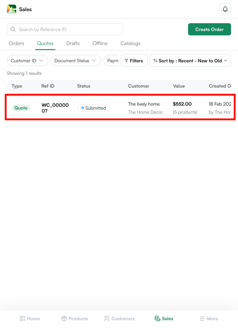Open the More menu in bottom bar

(x=209, y=318)
